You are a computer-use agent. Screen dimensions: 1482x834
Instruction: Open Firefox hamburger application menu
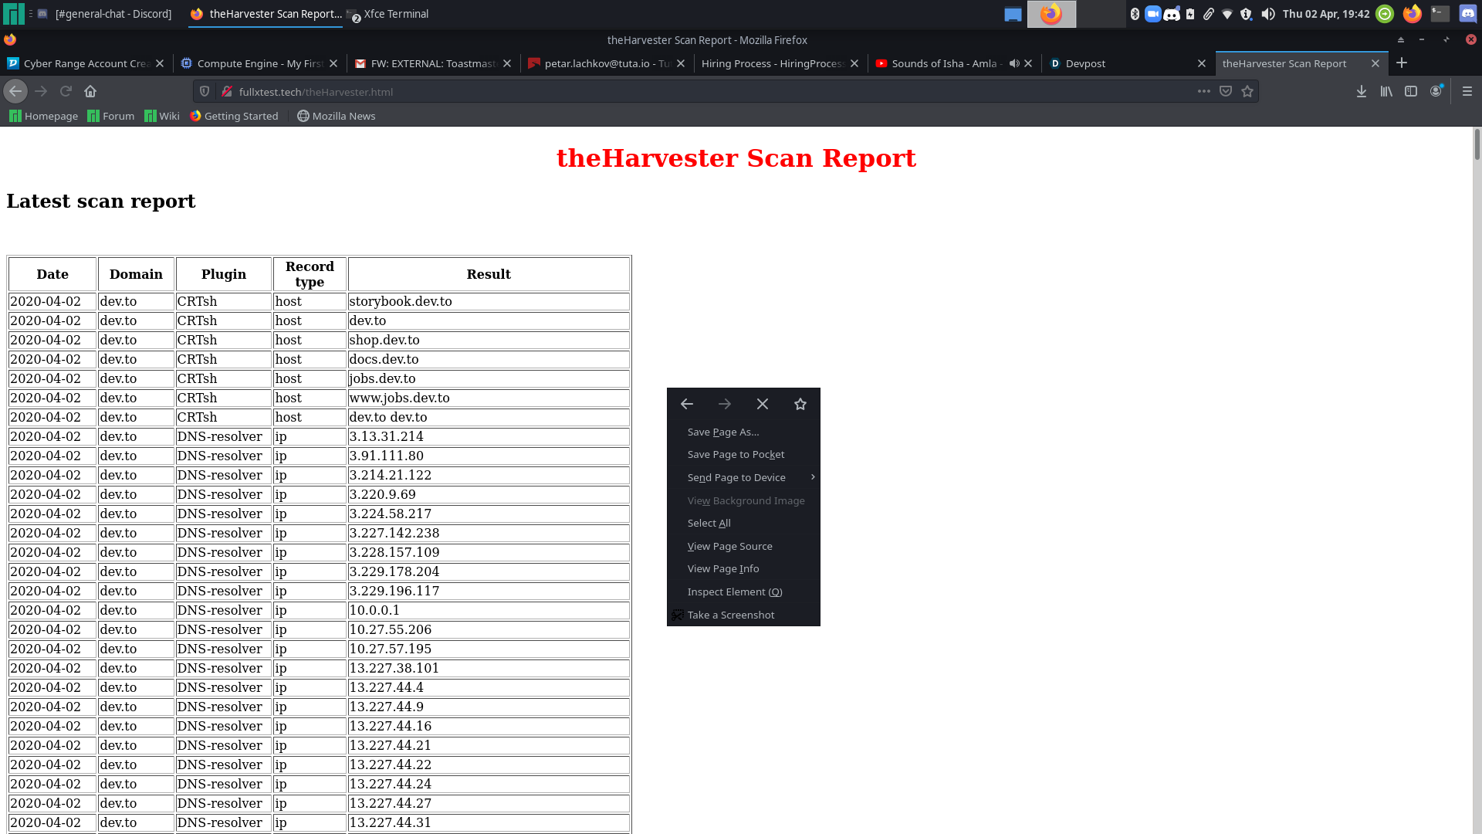(1467, 91)
